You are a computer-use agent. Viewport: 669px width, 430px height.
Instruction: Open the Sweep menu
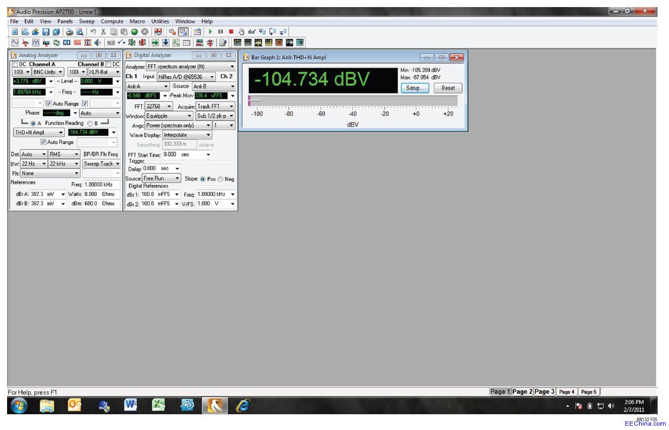click(87, 21)
